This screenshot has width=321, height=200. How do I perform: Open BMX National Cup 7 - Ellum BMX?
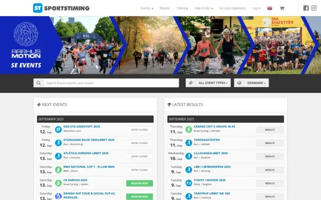89,167
